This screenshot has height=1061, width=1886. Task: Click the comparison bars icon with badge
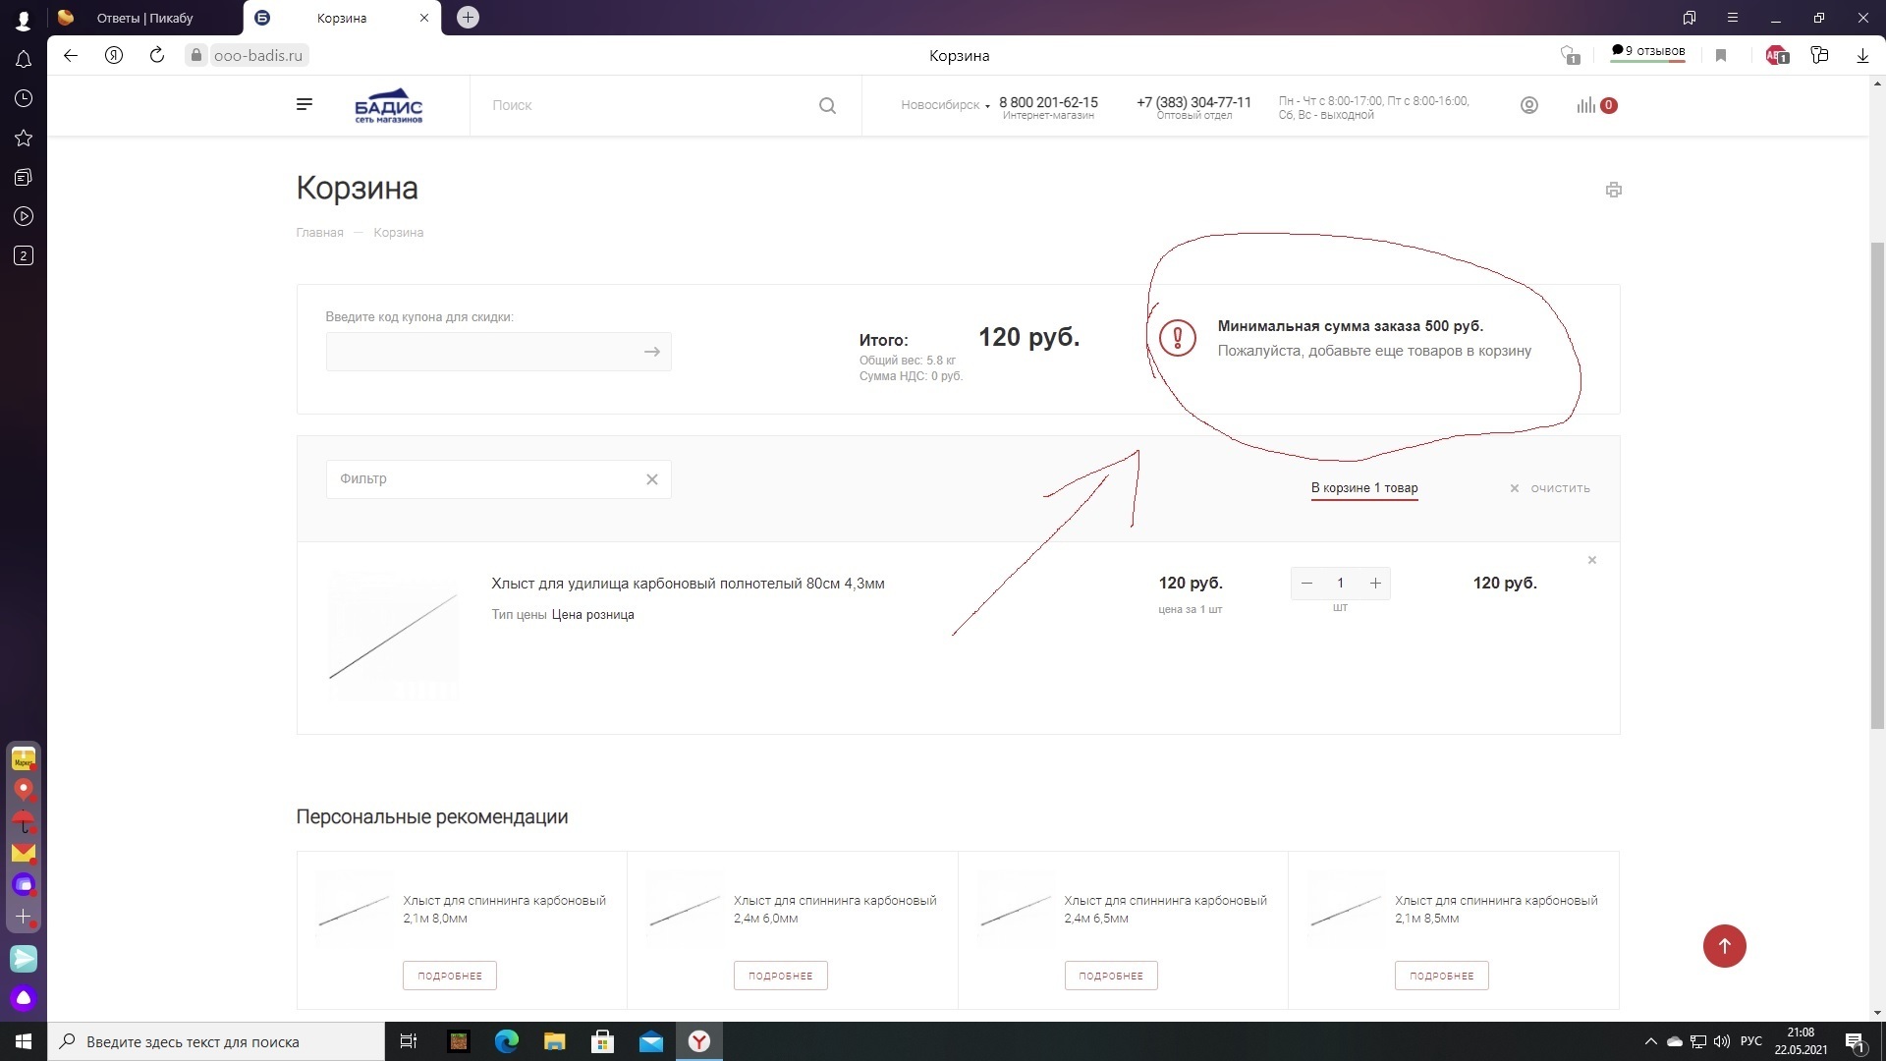click(x=1587, y=105)
